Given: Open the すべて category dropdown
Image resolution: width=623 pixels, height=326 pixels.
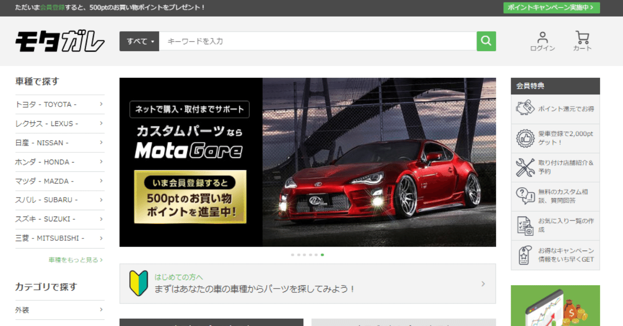Looking at the screenshot, I should tap(140, 41).
